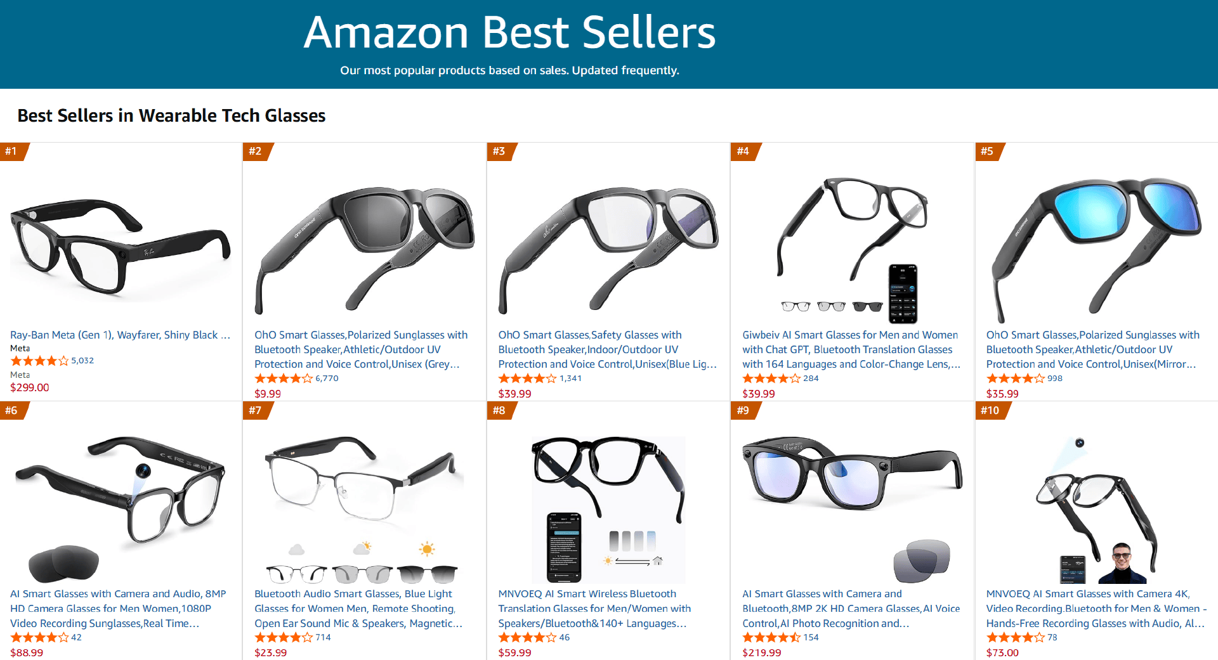This screenshot has height=660, width=1218.
Task: Click the star rating with 42 reviews
Action: pyautogui.click(x=39, y=638)
